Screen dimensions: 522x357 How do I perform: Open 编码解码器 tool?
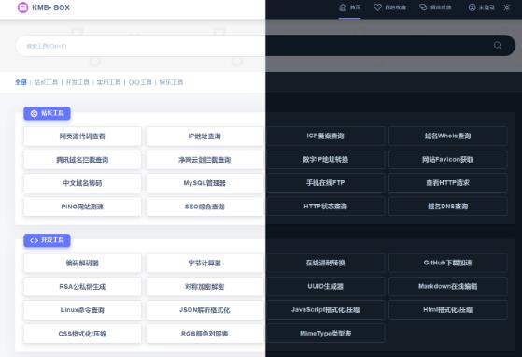point(82,264)
